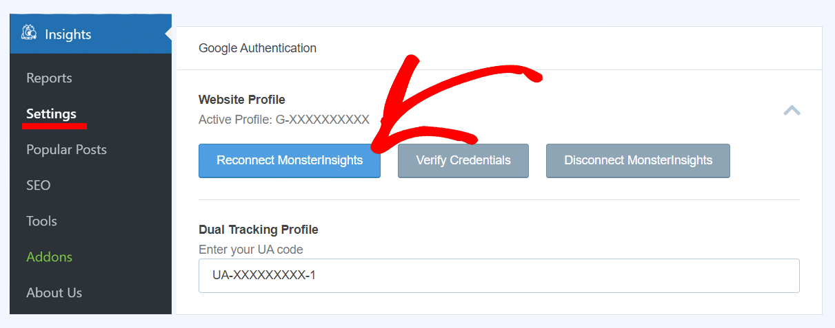Focus the UA code input field
The width and height of the screenshot is (835, 328).
coord(499,276)
